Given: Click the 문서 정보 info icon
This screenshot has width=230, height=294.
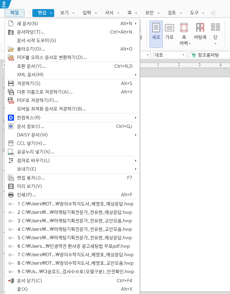Looking at the screenshot, I should click(x=11, y=126).
